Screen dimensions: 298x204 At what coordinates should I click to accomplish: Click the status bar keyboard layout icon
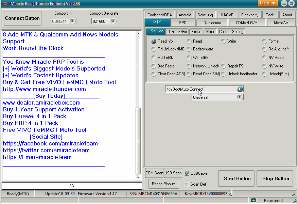pos(253,200)
